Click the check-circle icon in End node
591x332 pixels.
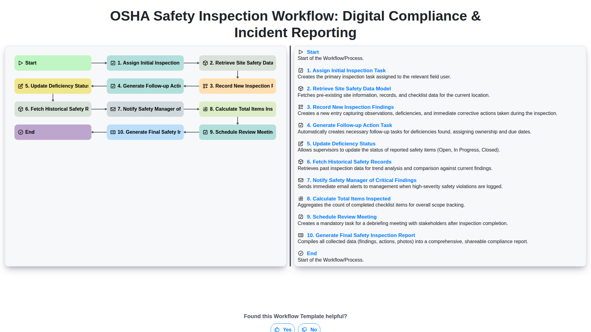21,132
